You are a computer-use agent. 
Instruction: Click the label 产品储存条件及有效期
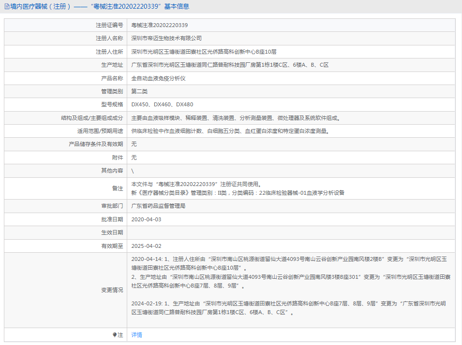tap(96, 144)
